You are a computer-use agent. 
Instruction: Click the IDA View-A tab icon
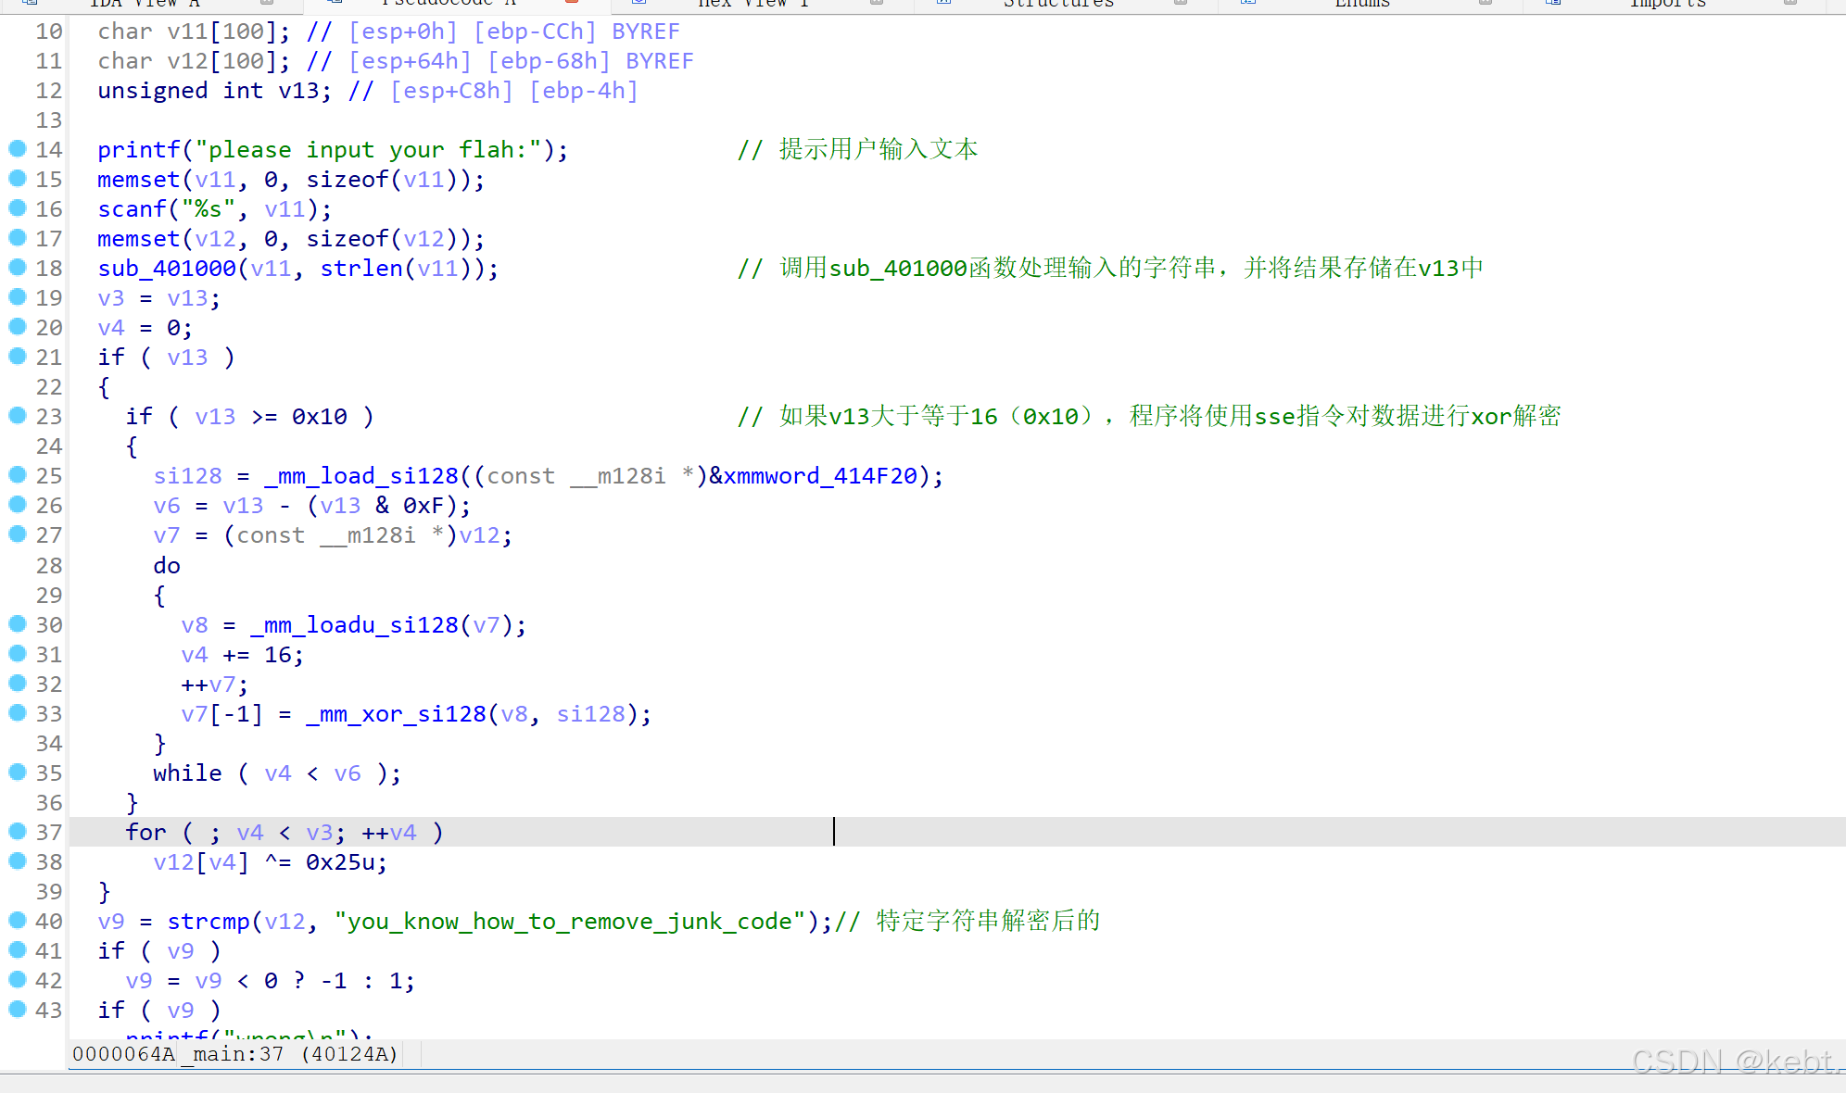pyautogui.click(x=30, y=4)
